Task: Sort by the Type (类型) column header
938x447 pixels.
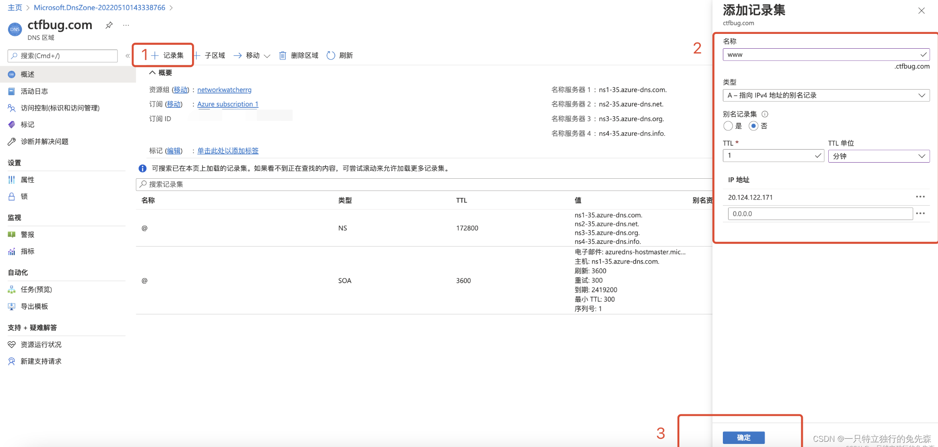Action: [345, 200]
